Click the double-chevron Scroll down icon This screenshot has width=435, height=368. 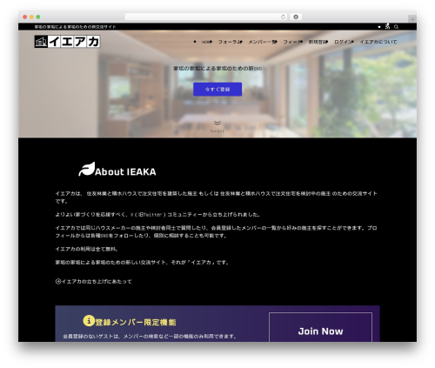tap(217, 124)
